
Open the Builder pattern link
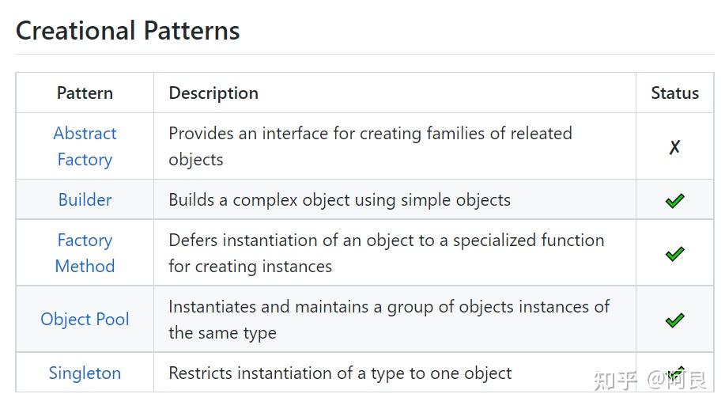coord(85,200)
